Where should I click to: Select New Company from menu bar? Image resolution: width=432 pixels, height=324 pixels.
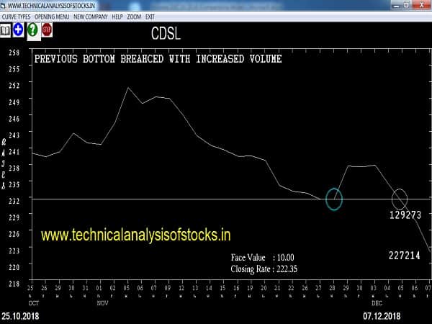[x=91, y=16]
